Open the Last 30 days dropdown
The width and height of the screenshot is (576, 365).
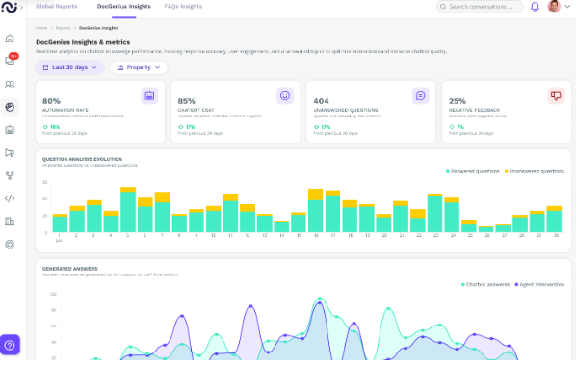coord(69,67)
